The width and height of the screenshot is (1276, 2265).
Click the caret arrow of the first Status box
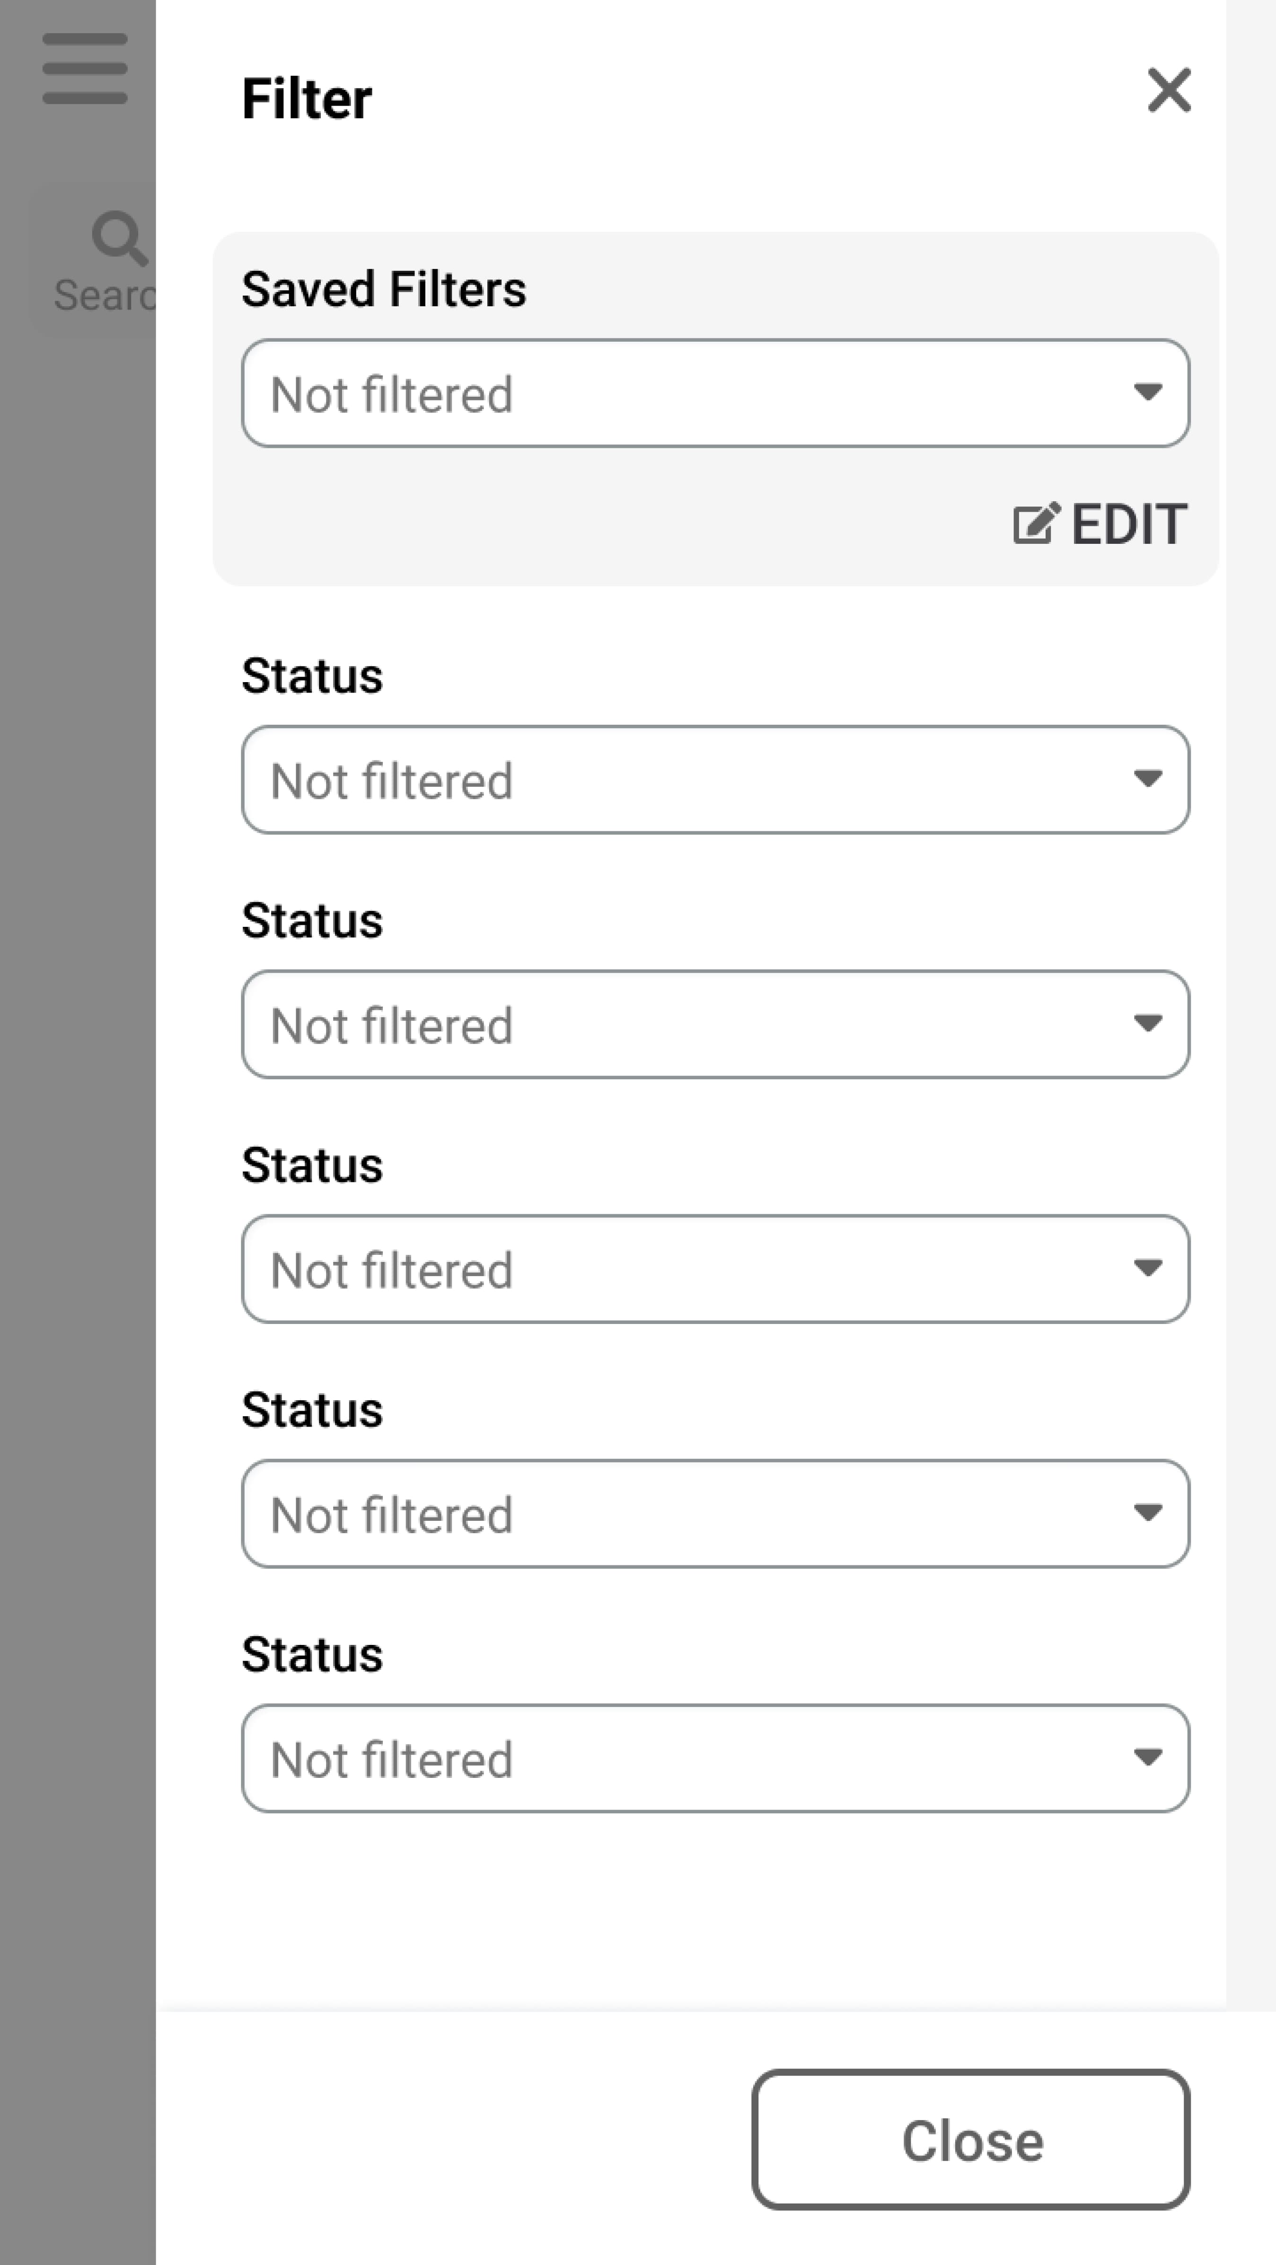[x=1148, y=778]
